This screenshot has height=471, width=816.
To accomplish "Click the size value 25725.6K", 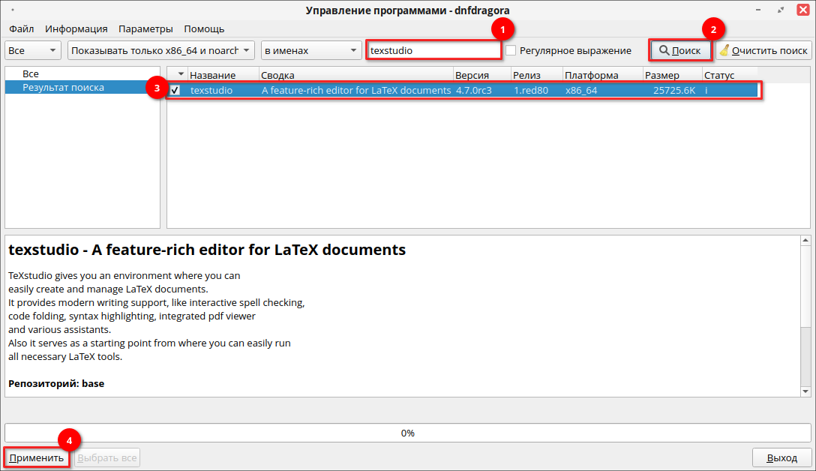I will [x=674, y=90].
